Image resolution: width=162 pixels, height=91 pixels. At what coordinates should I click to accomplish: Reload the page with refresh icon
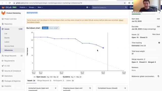10,3
